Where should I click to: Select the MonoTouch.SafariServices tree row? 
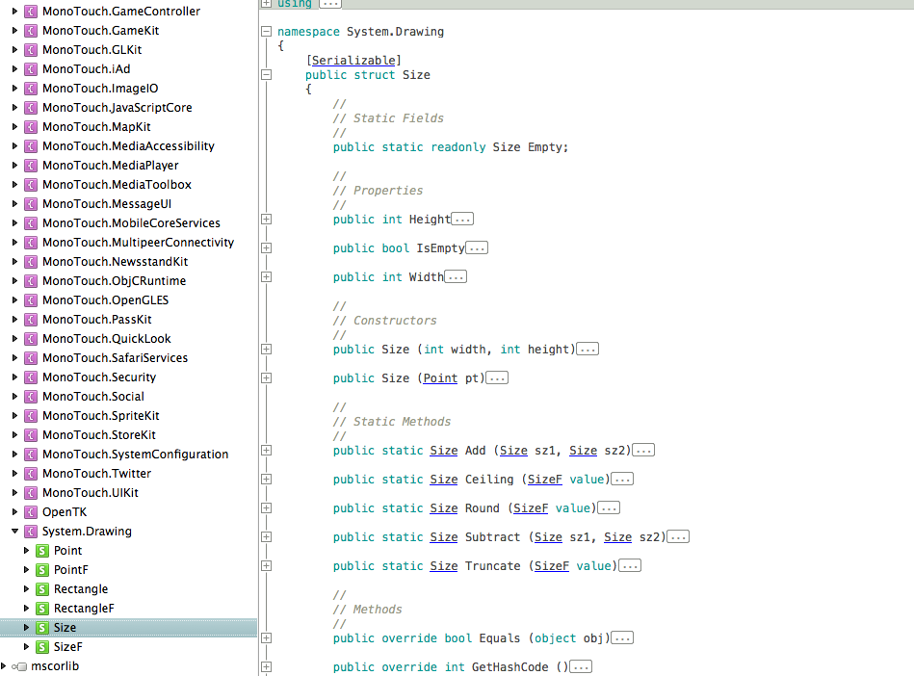click(x=128, y=357)
